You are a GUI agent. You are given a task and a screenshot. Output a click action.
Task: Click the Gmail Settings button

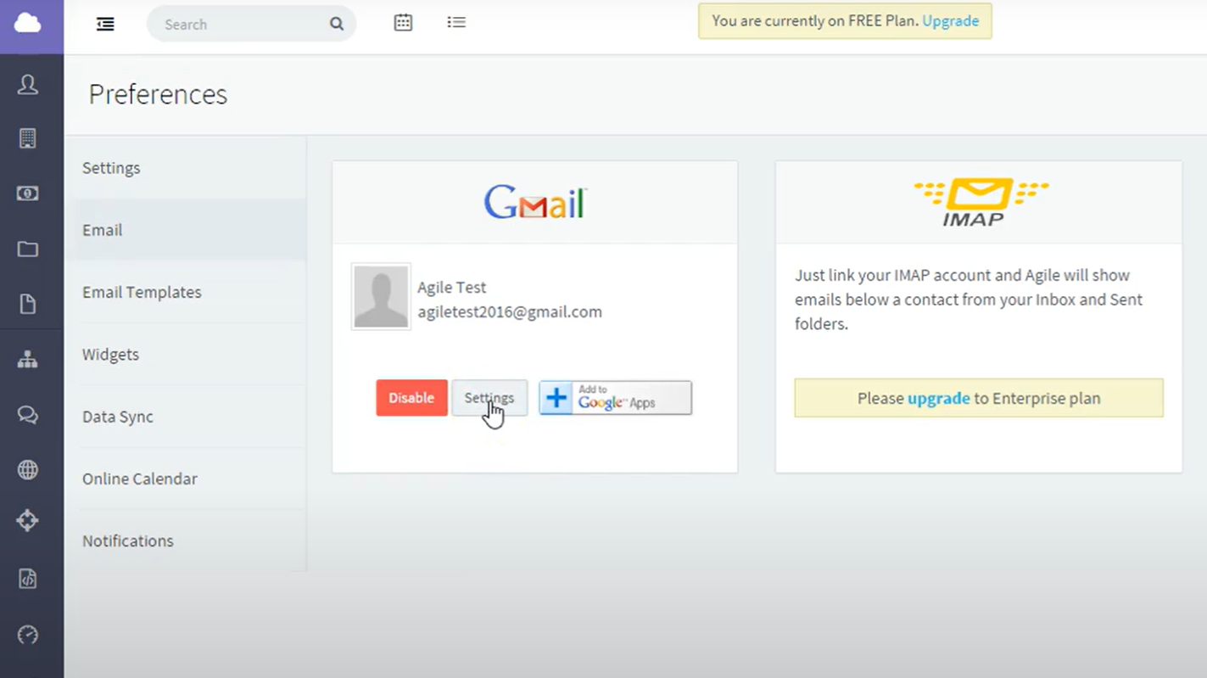[x=489, y=398]
